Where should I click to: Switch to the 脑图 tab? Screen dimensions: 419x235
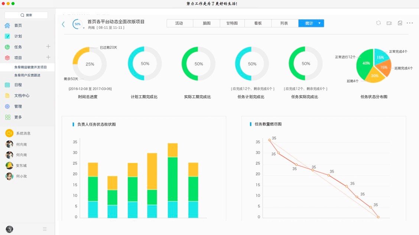pos(207,23)
